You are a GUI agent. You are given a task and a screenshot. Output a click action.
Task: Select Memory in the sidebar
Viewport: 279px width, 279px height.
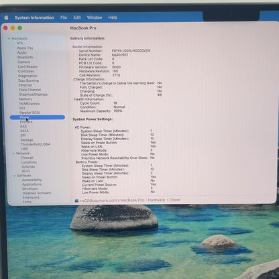[25, 99]
